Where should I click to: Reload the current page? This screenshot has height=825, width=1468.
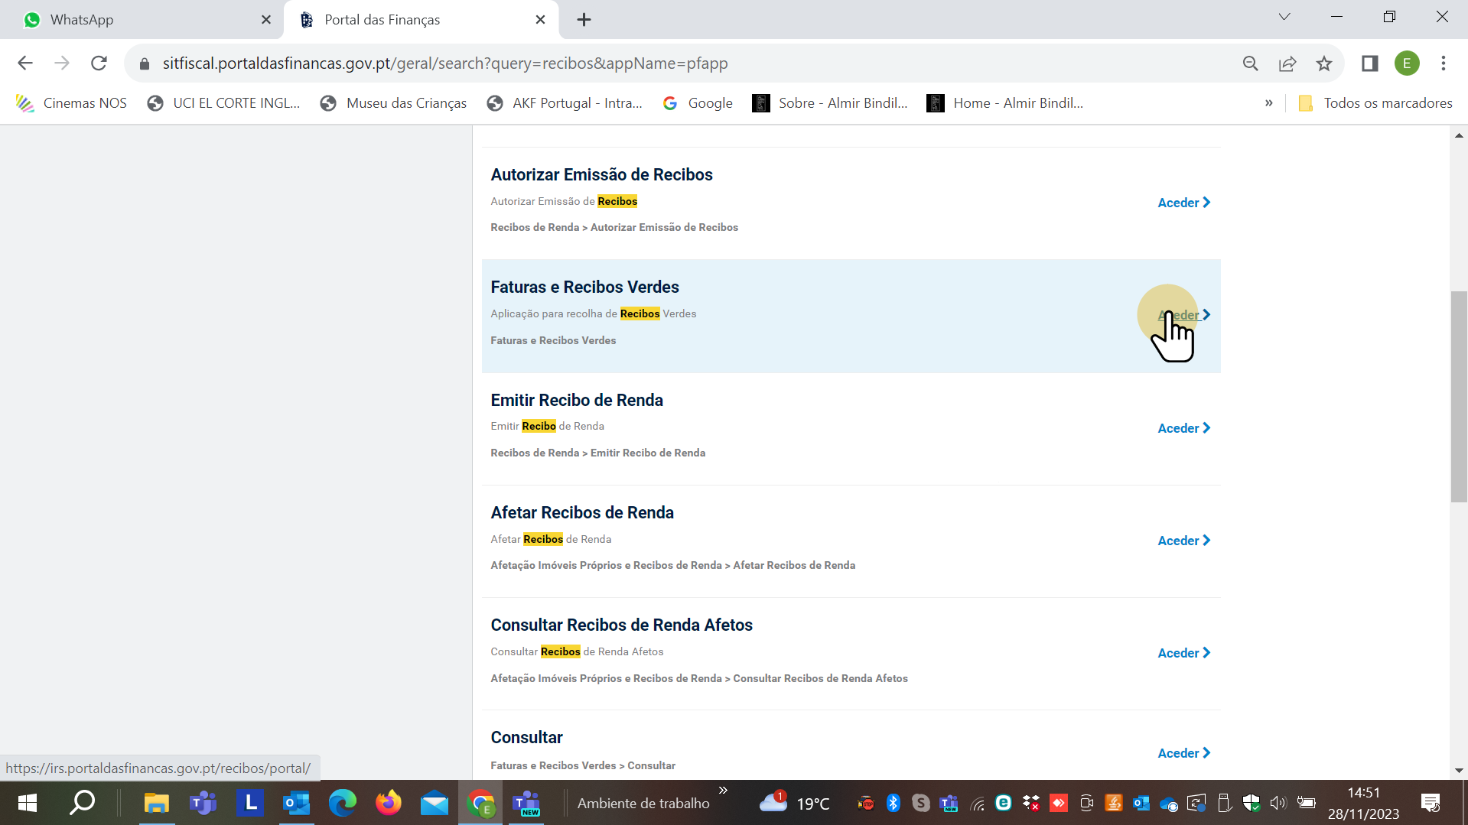(x=99, y=63)
